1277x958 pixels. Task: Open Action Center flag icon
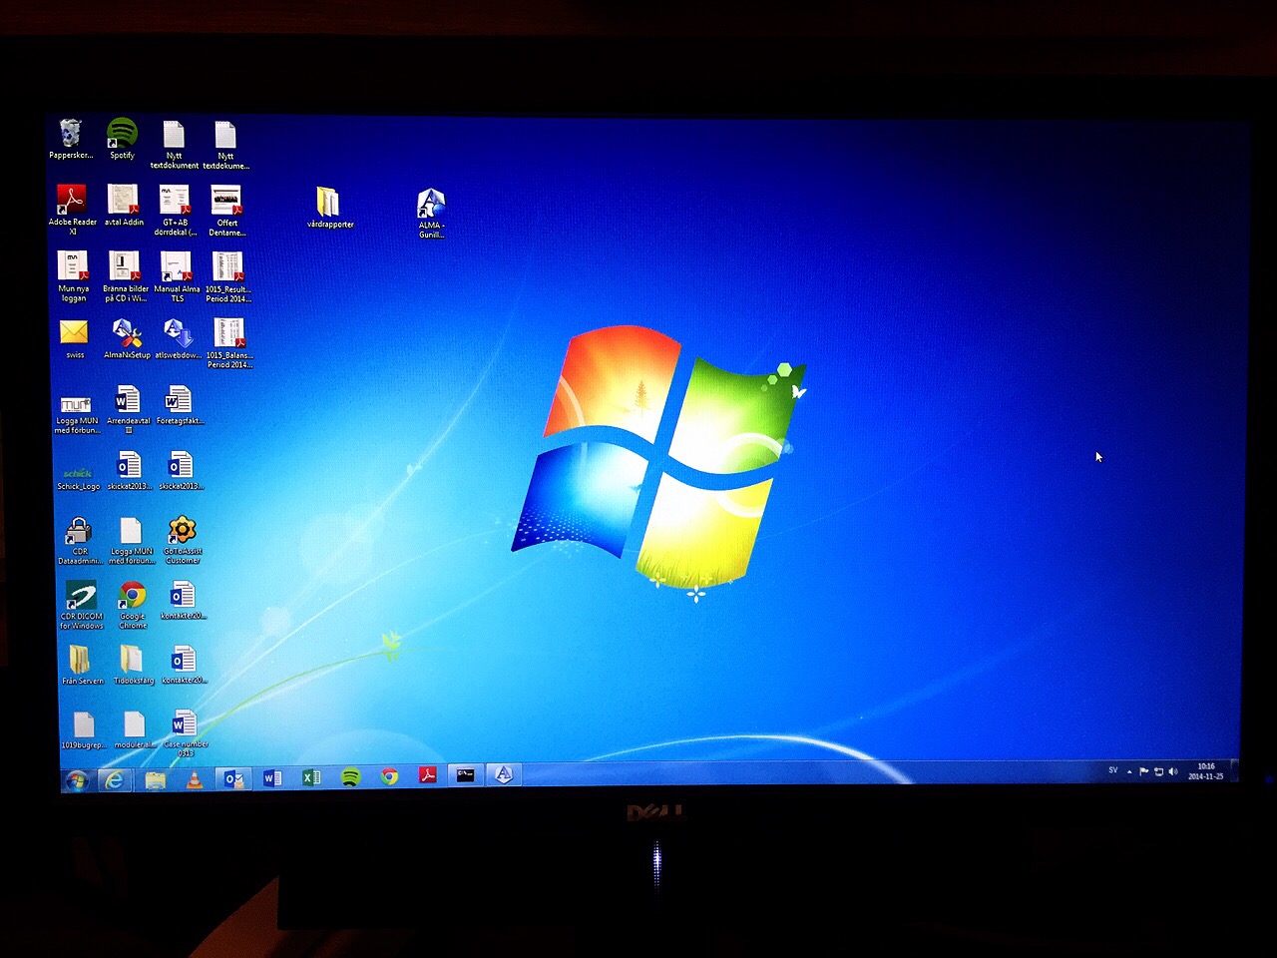click(x=1144, y=771)
